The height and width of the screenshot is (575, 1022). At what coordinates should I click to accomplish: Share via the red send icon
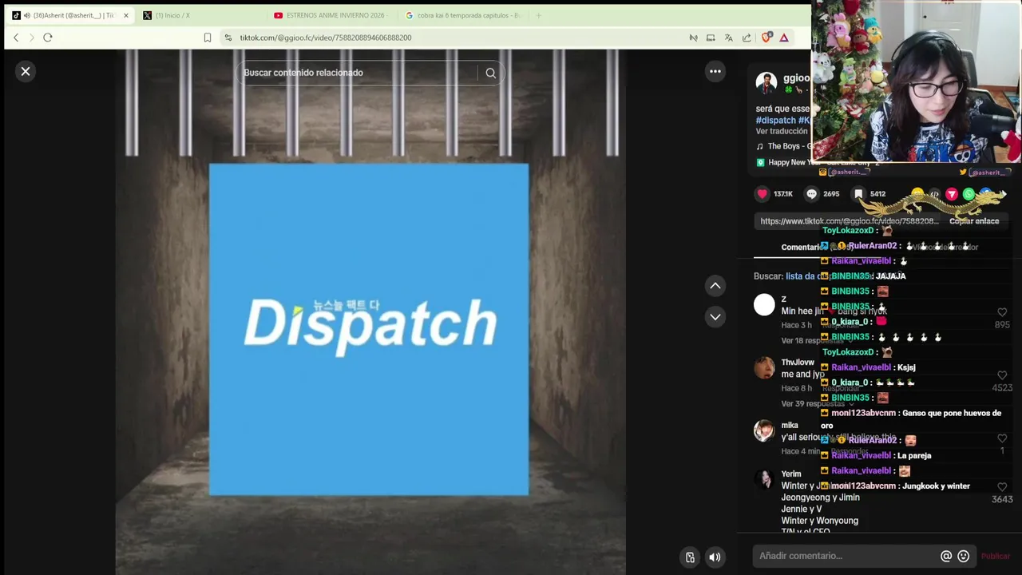click(952, 194)
